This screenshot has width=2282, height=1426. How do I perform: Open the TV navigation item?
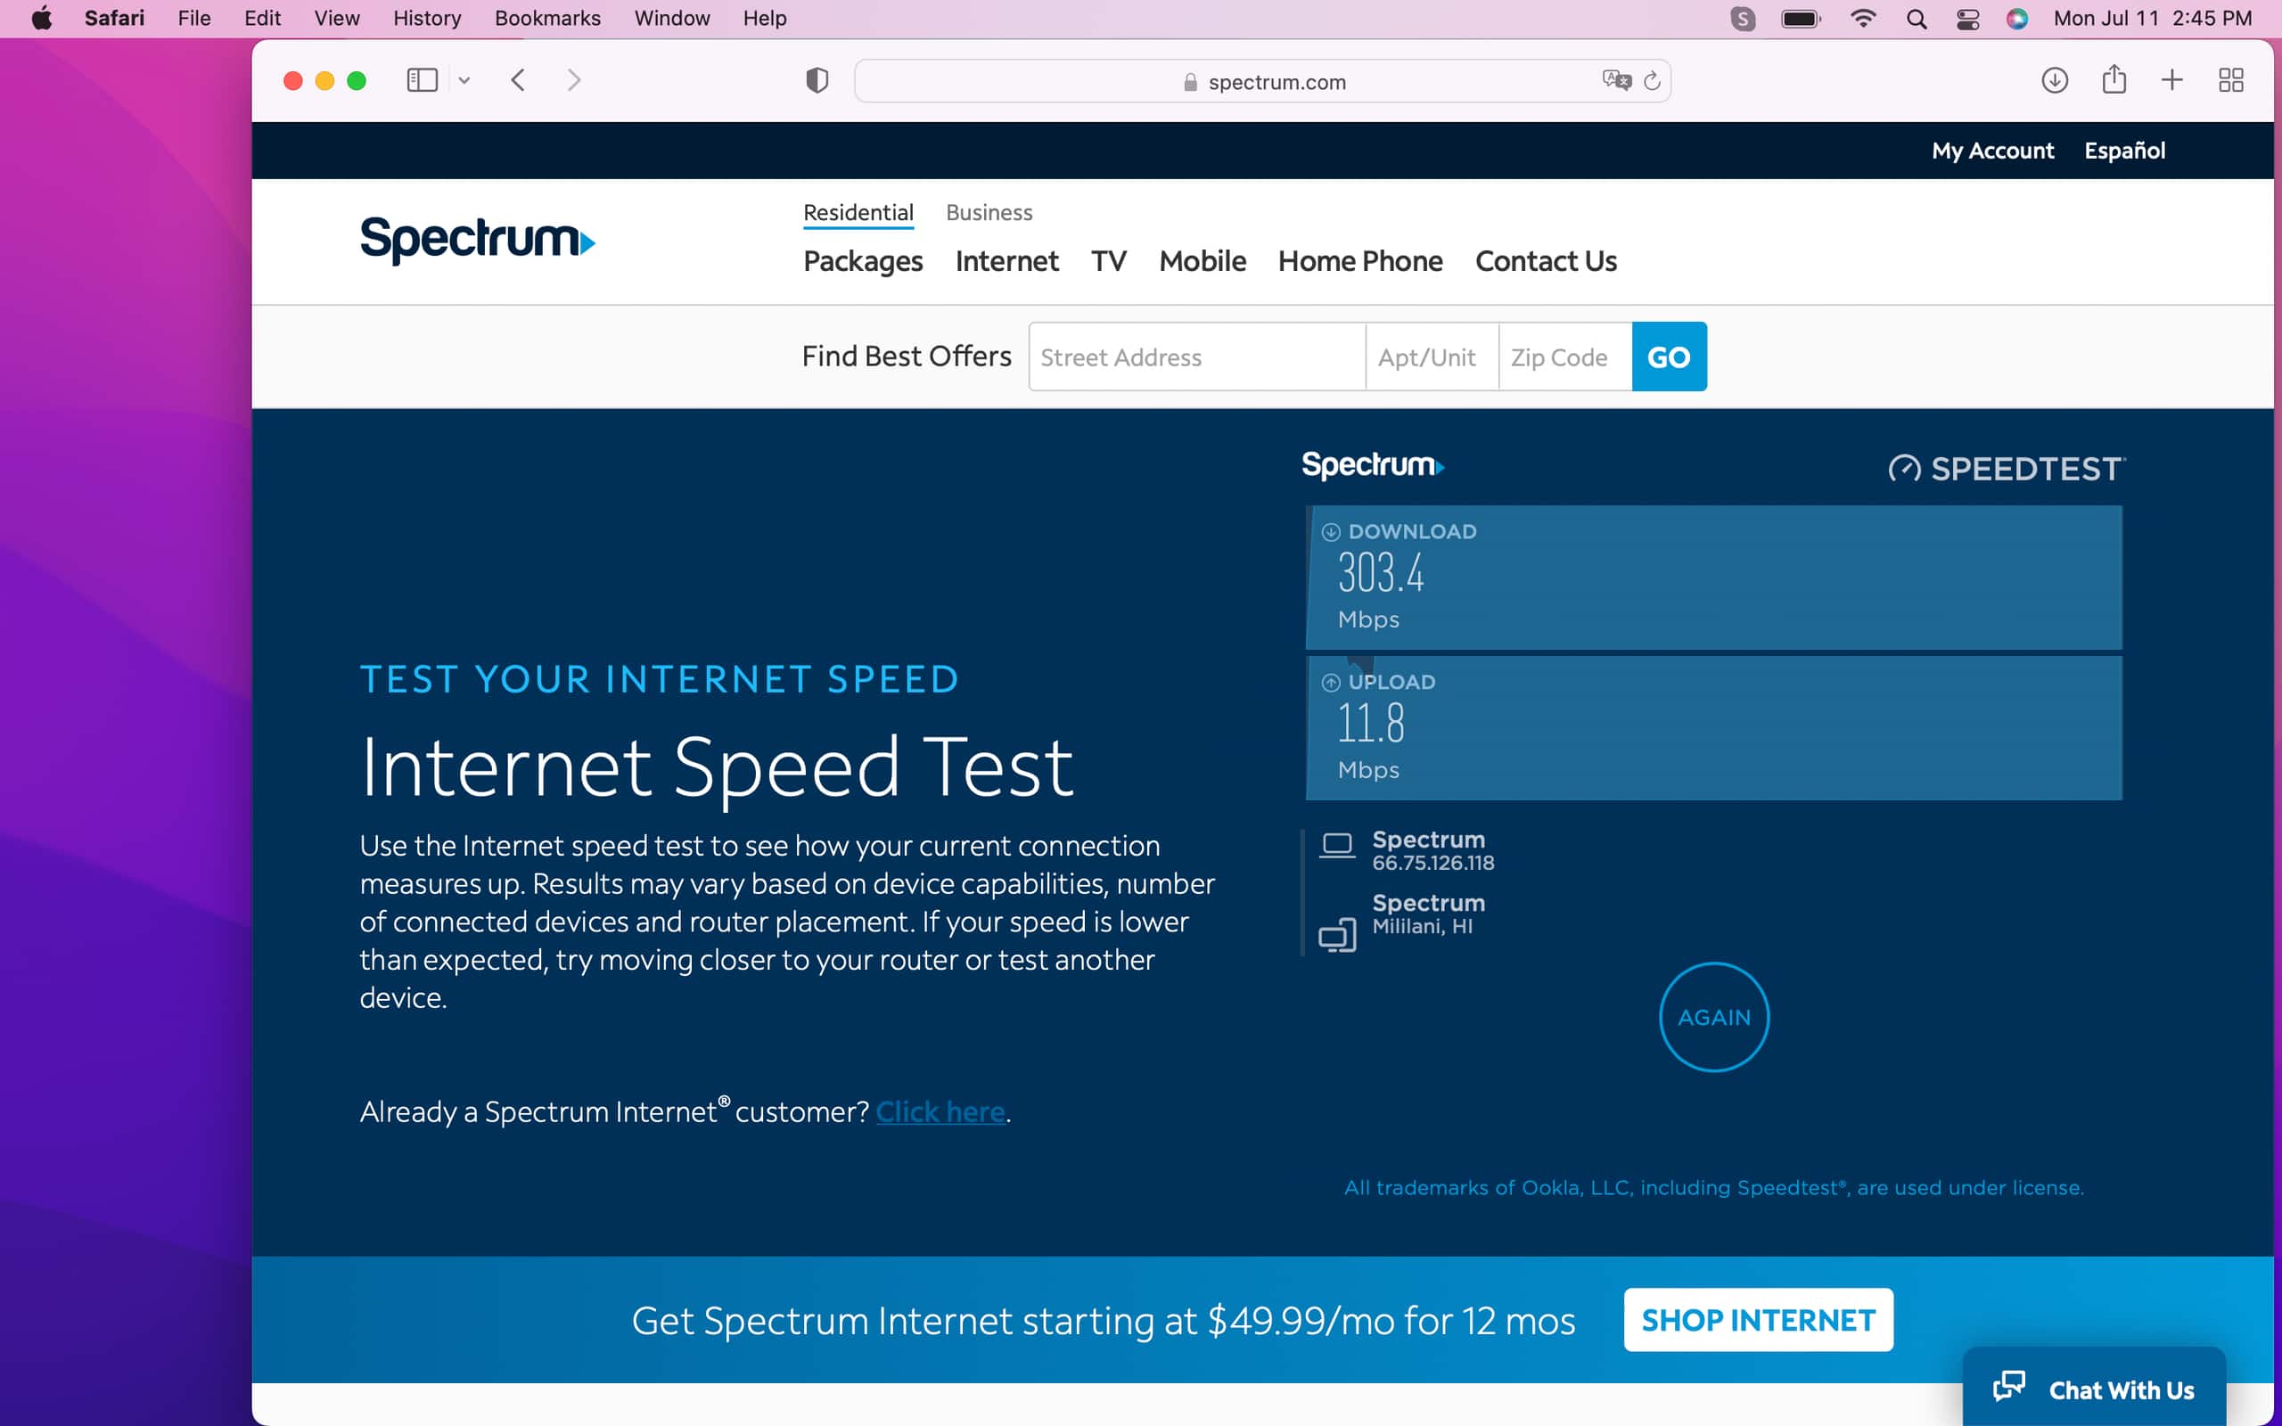tap(1108, 261)
